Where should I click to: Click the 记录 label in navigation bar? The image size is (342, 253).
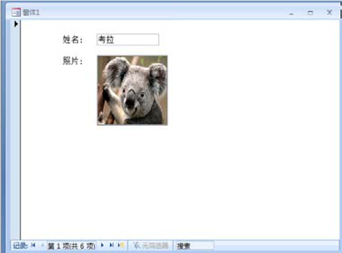(20, 245)
